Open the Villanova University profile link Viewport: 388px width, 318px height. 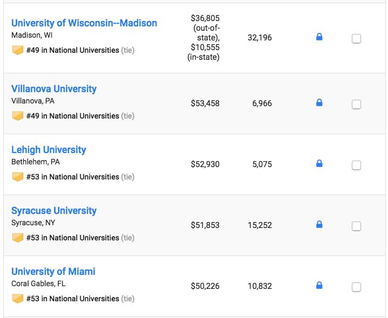pyautogui.click(x=54, y=89)
